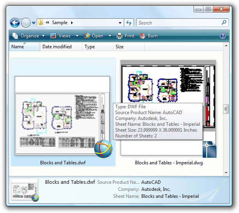Click the Blocks and Tables - Imperial.dwg filename

(x=169, y=163)
